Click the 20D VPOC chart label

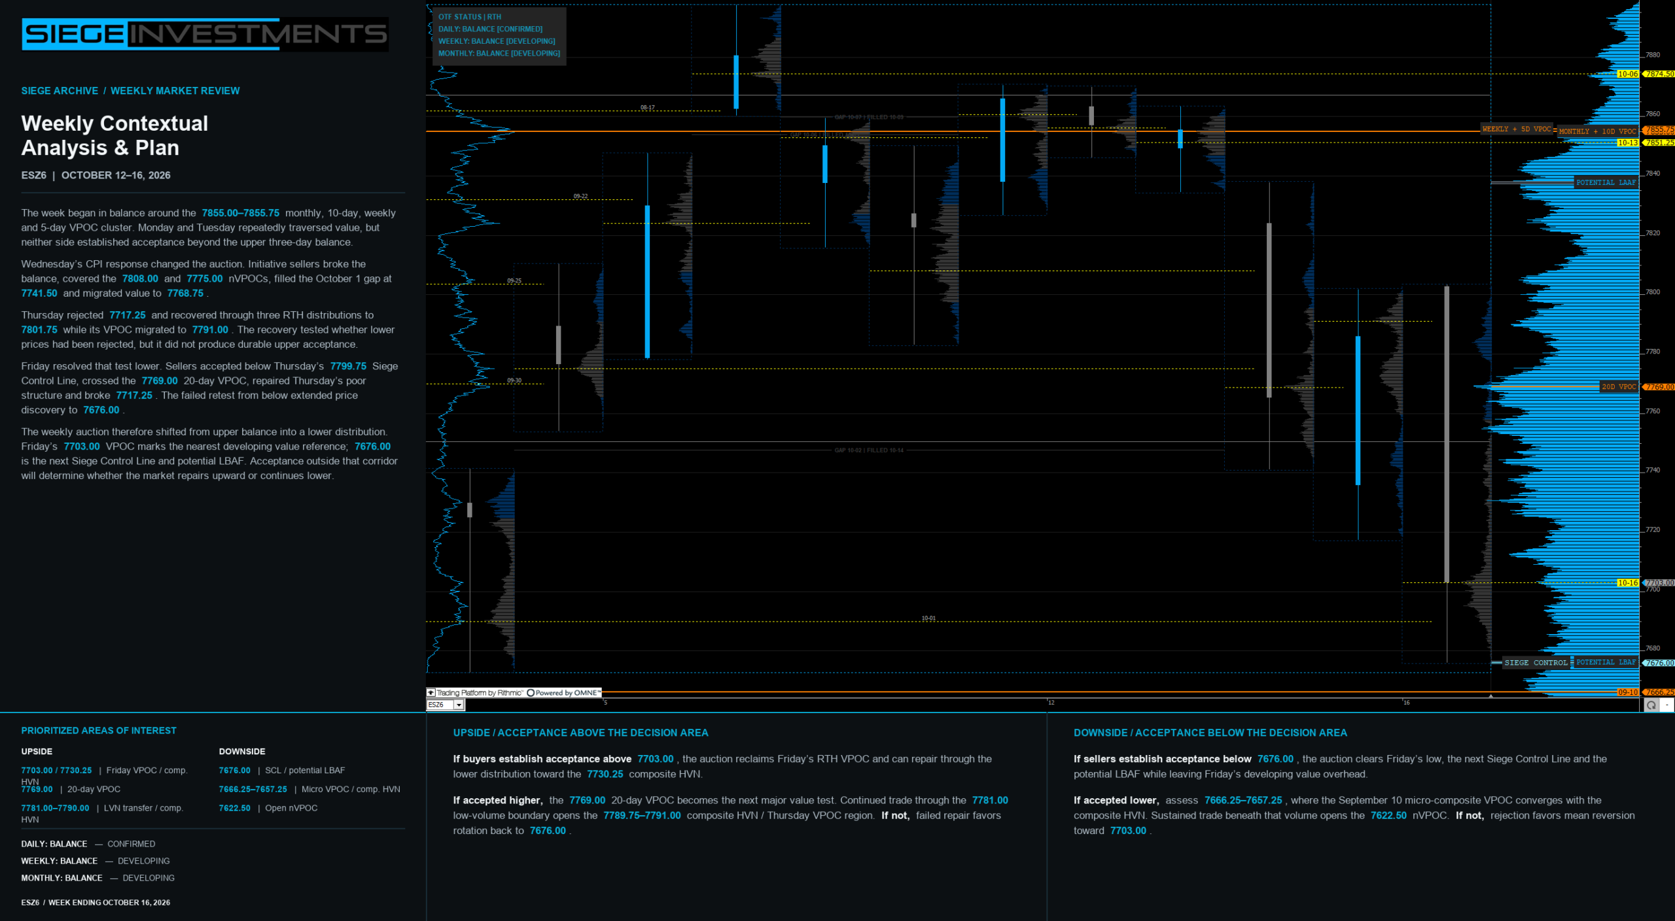1619,387
